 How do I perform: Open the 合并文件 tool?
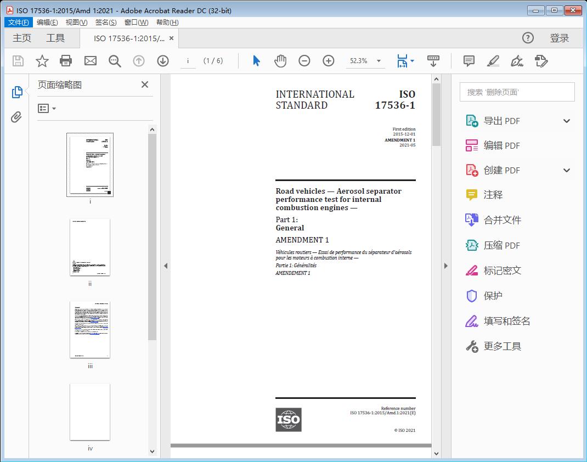502,220
